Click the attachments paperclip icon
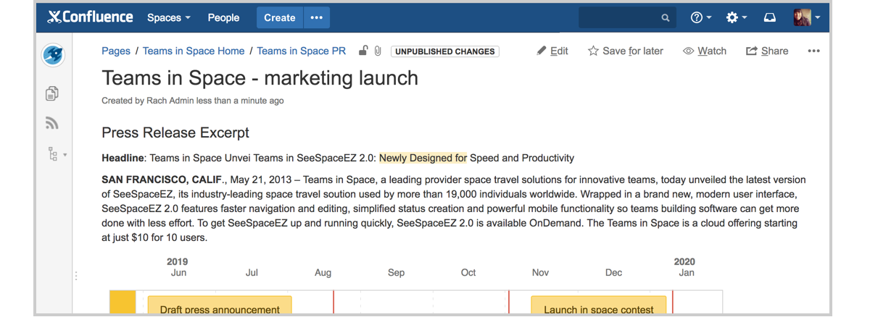This screenshot has width=870, height=317. tap(378, 51)
